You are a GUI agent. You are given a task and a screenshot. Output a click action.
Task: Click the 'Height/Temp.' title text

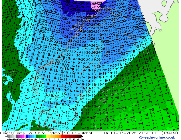13,133
